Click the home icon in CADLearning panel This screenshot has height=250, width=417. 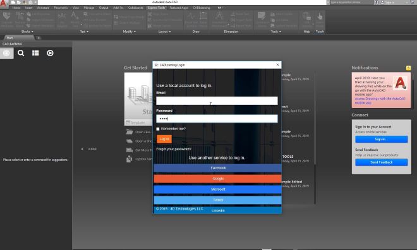coord(6,53)
